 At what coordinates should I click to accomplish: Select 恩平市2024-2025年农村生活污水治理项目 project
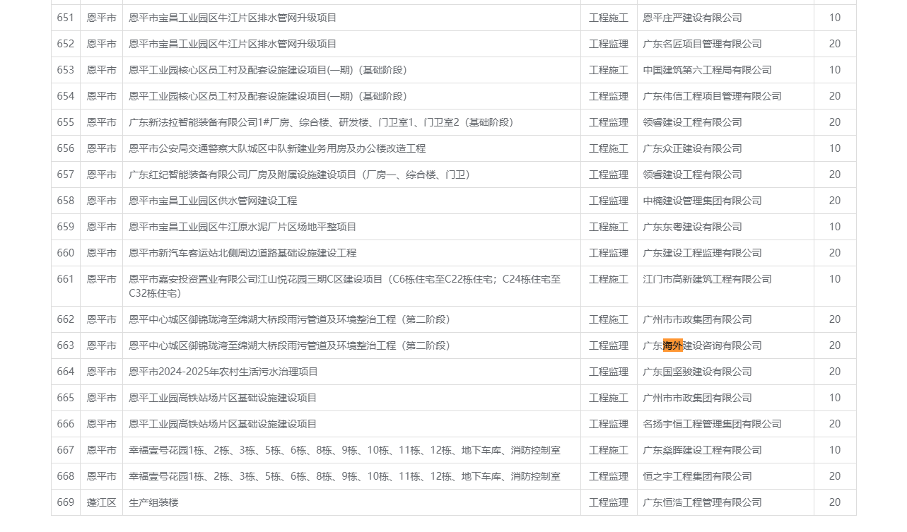pyautogui.click(x=223, y=372)
